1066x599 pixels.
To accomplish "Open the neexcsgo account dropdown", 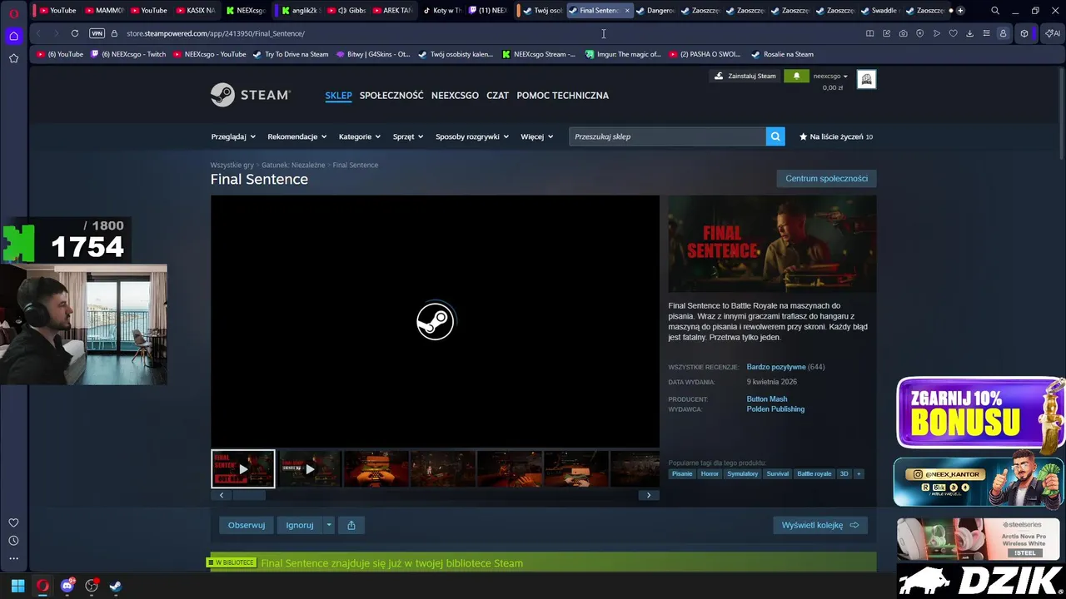I will click(x=830, y=76).
